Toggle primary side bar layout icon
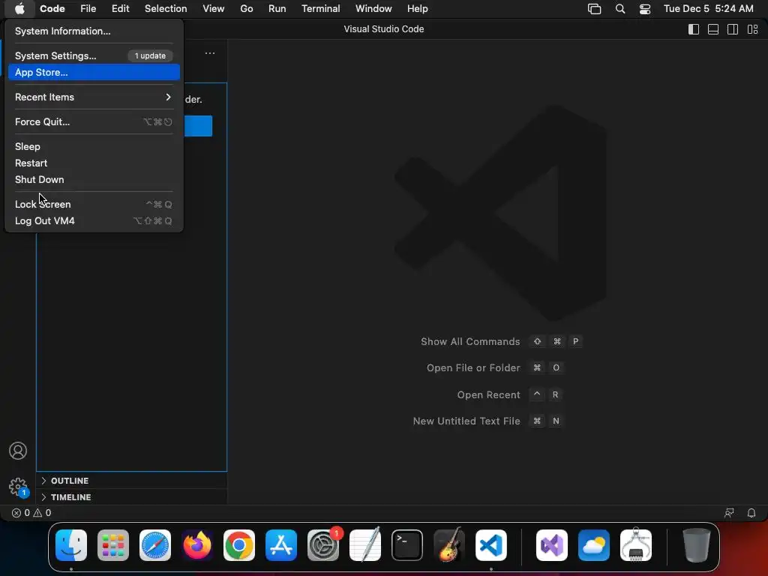768x576 pixels. [x=694, y=29]
